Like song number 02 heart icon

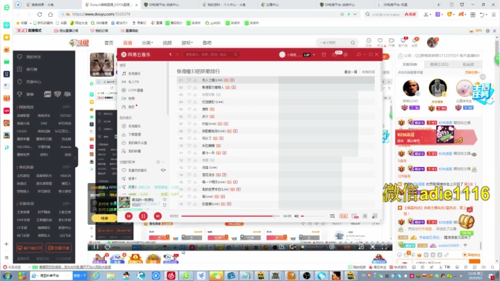tap(189, 87)
